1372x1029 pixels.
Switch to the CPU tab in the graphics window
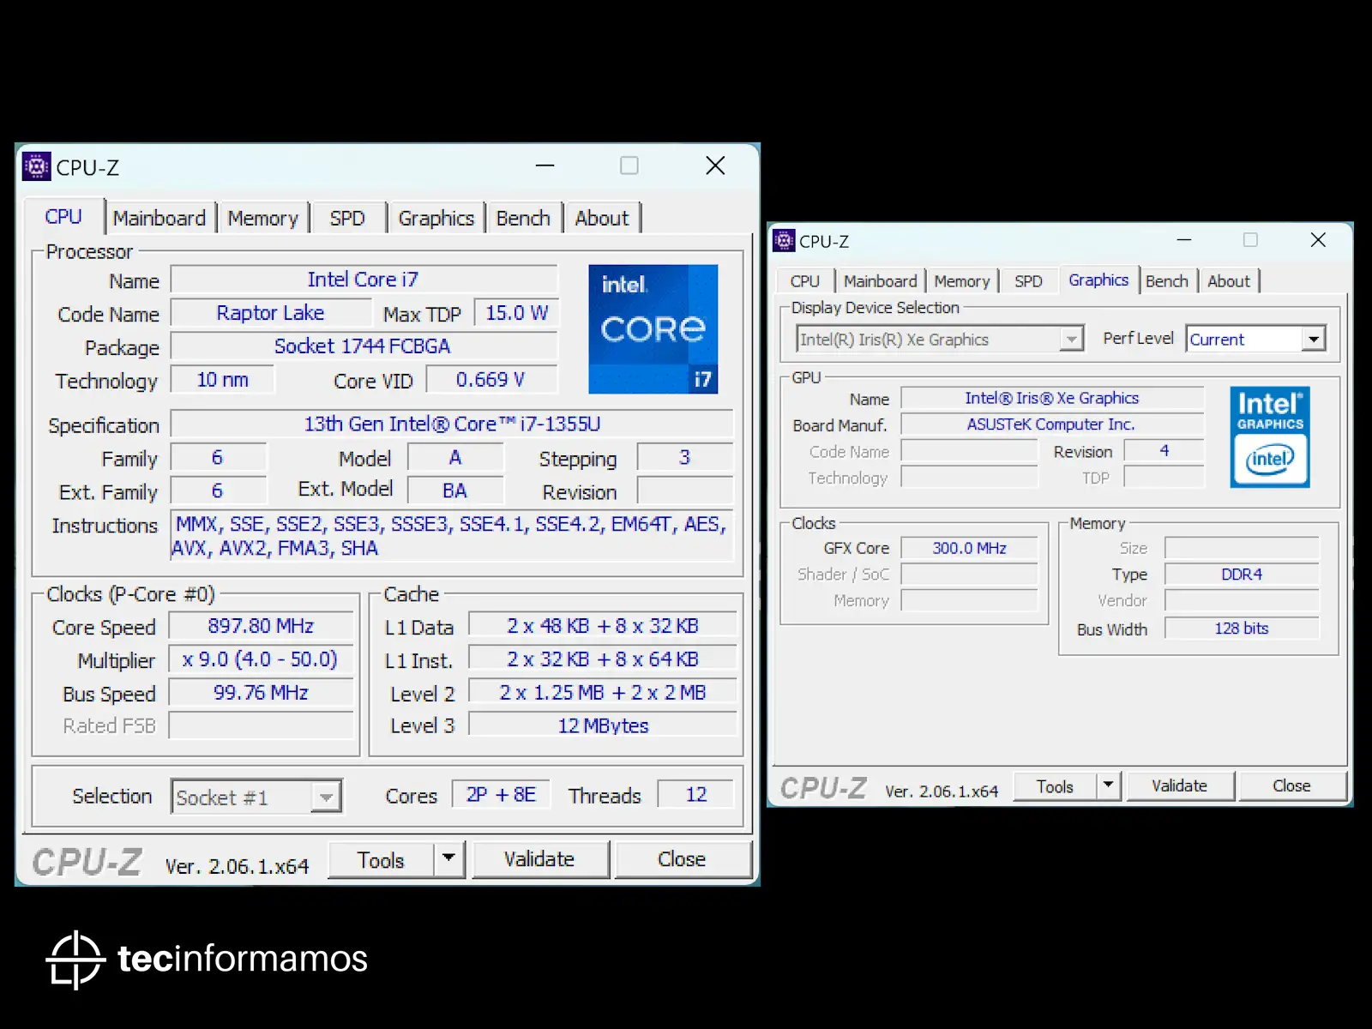click(x=805, y=281)
